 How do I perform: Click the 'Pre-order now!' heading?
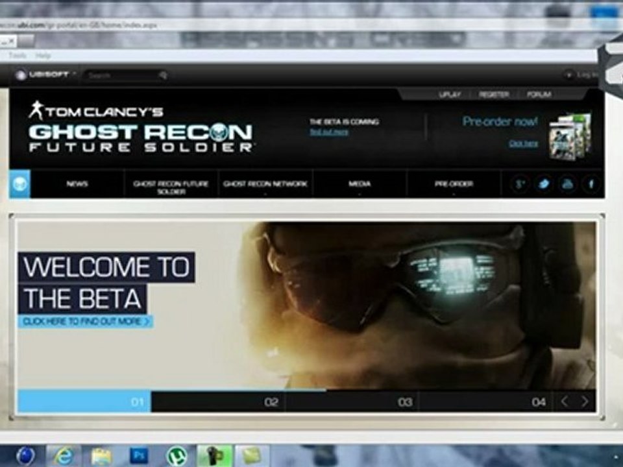click(500, 121)
